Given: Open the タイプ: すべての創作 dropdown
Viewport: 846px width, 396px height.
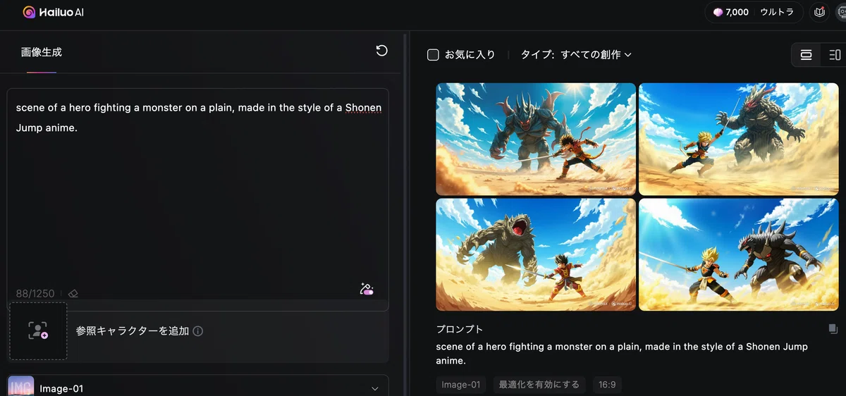Looking at the screenshot, I should 576,54.
